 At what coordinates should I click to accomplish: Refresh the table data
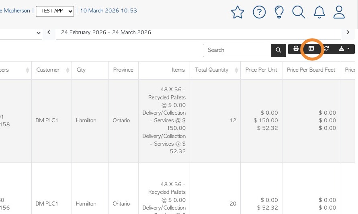click(x=327, y=49)
